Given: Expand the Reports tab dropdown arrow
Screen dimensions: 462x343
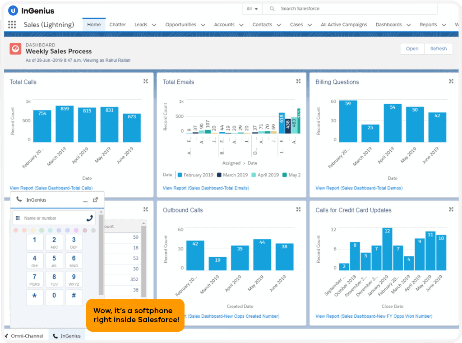Looking at the screenshot, I should click(444, 25).
